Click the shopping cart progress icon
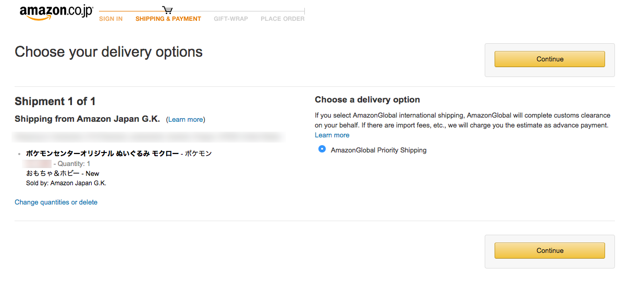 coord(167,10)
